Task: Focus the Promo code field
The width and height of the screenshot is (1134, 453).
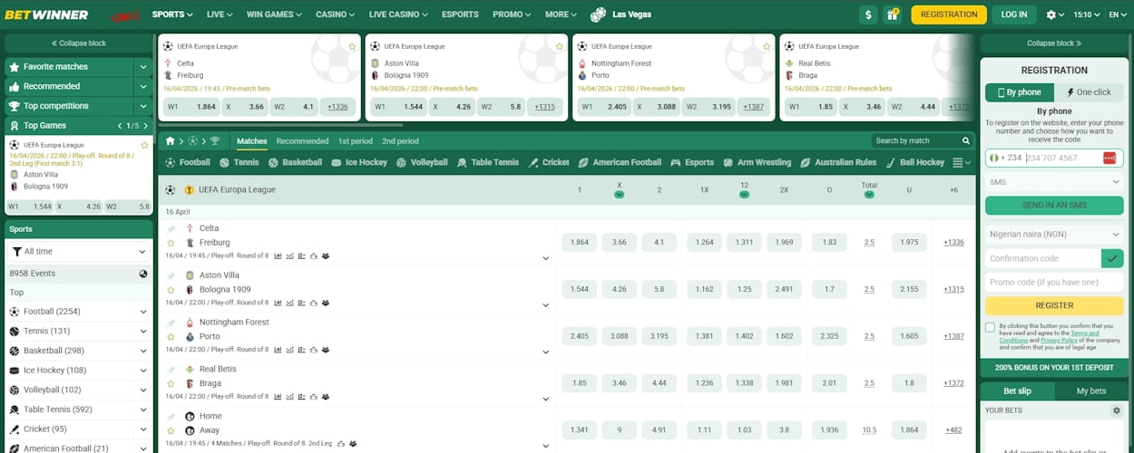Action: [x=1054, y=282]
